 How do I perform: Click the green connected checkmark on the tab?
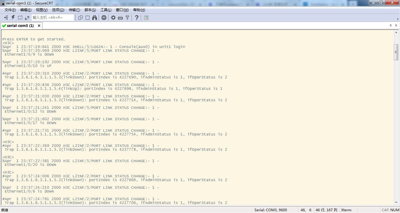point(4,26)
